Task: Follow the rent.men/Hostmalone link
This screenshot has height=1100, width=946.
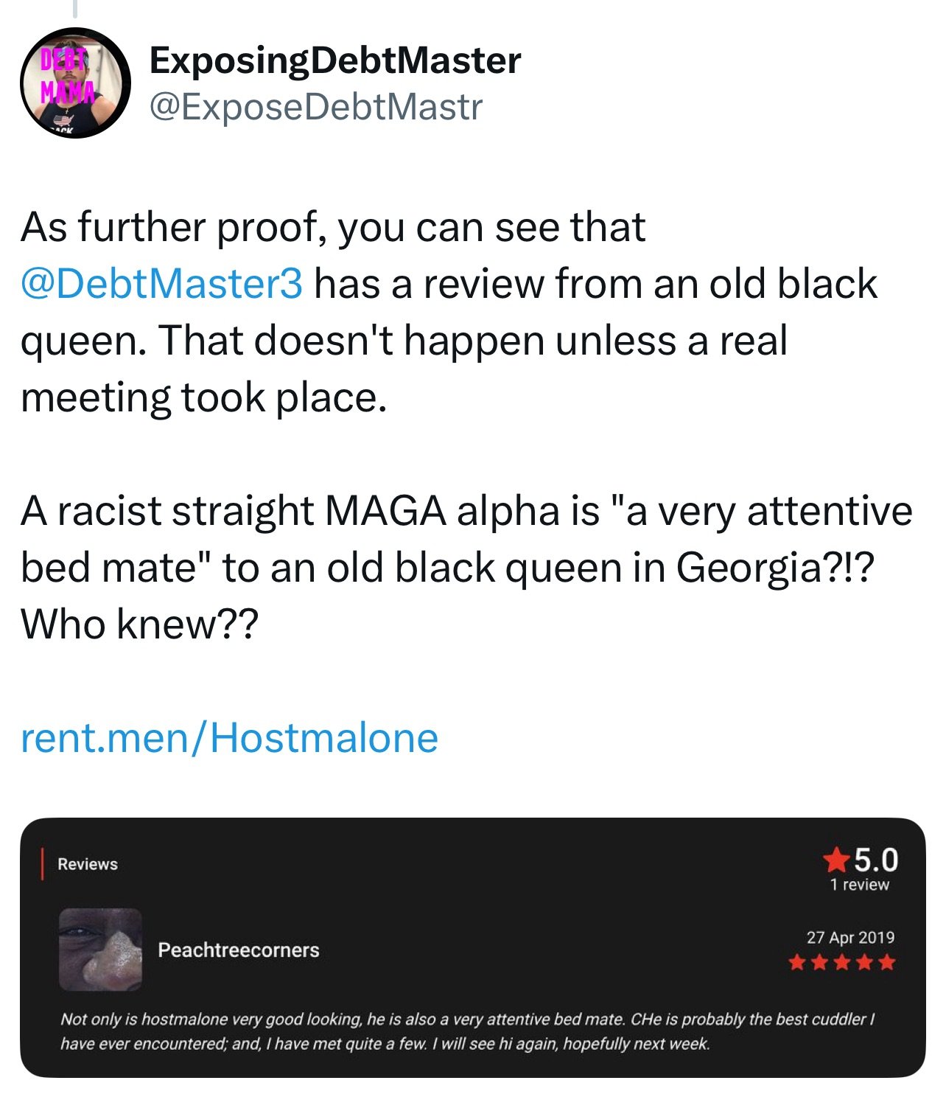Action: tap(229, 737)
